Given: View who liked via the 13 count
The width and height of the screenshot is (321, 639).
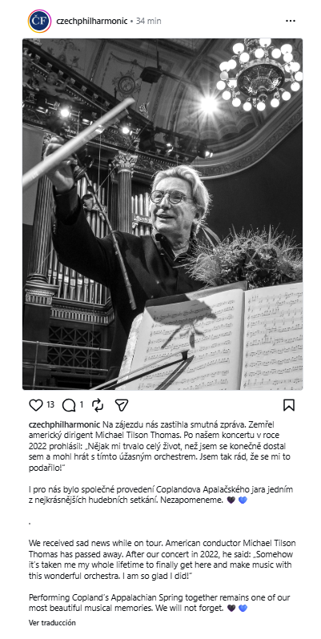Looking at the screenshot, I should coord(50,404).
